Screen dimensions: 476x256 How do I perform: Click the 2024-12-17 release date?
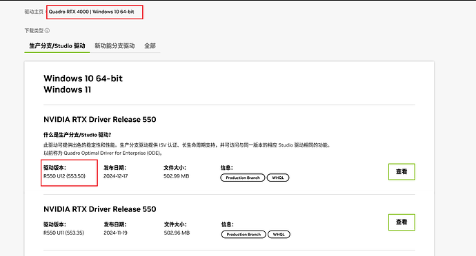[116, 176]
